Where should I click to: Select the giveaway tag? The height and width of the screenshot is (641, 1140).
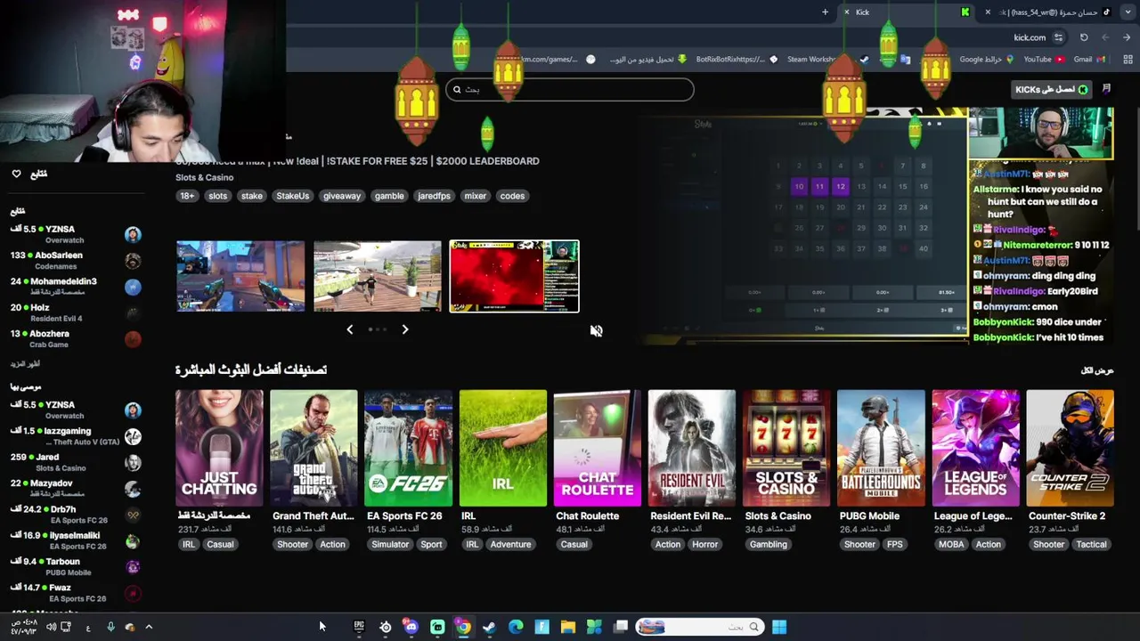(x=342, y=196)
